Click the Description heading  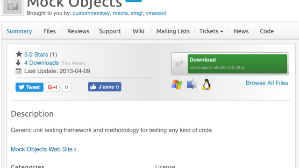[x=32, y=114]
